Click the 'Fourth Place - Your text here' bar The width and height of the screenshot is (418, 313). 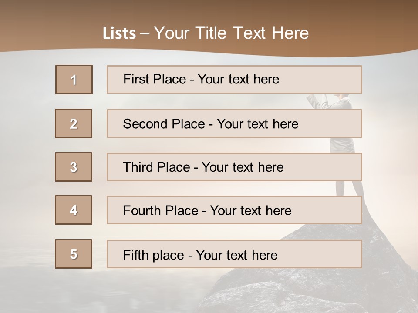(x=234, y=210)
